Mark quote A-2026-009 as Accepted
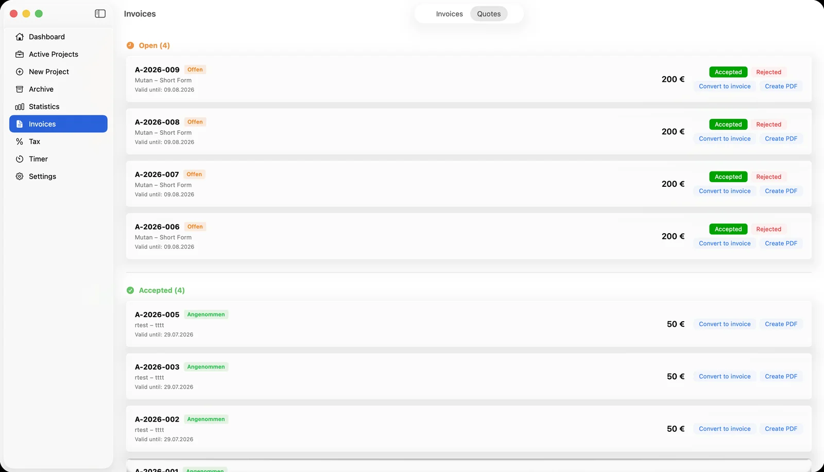The width and height of the screenshot is (824, 472). [x=728, y=72]
